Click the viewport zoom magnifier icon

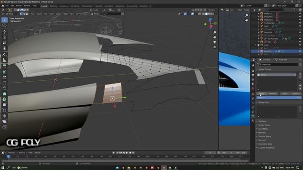(214, 33)
